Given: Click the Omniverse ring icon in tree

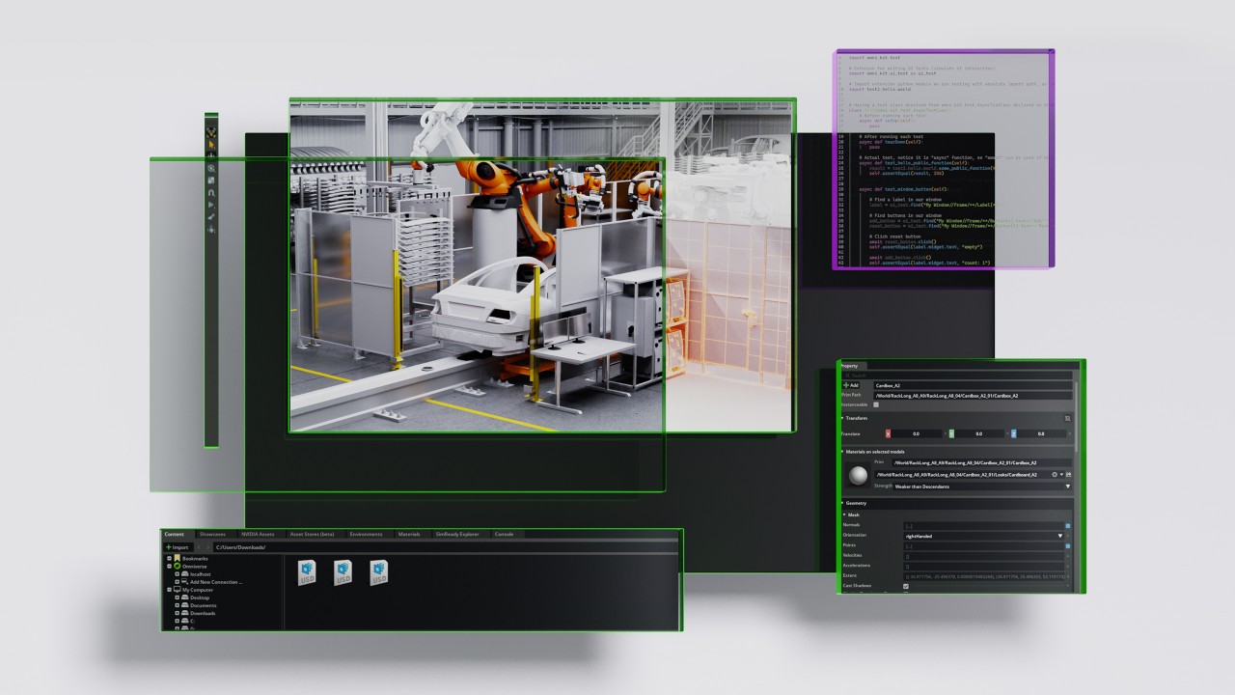Looking at the screenshot, I should click(x=178, y=567).
